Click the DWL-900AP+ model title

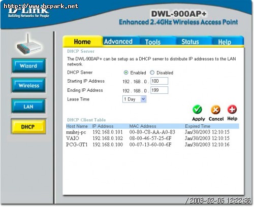click(x=179, y=14)
